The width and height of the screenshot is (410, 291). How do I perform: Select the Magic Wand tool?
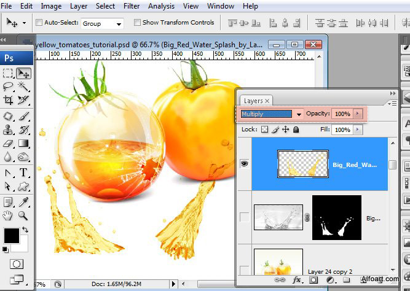click(24, 87)
